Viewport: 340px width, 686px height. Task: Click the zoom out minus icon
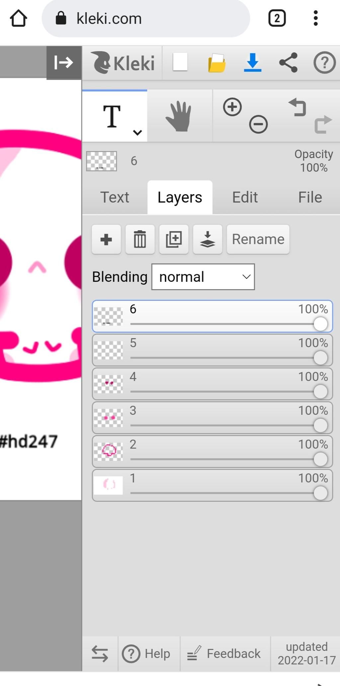coord(258,124)
